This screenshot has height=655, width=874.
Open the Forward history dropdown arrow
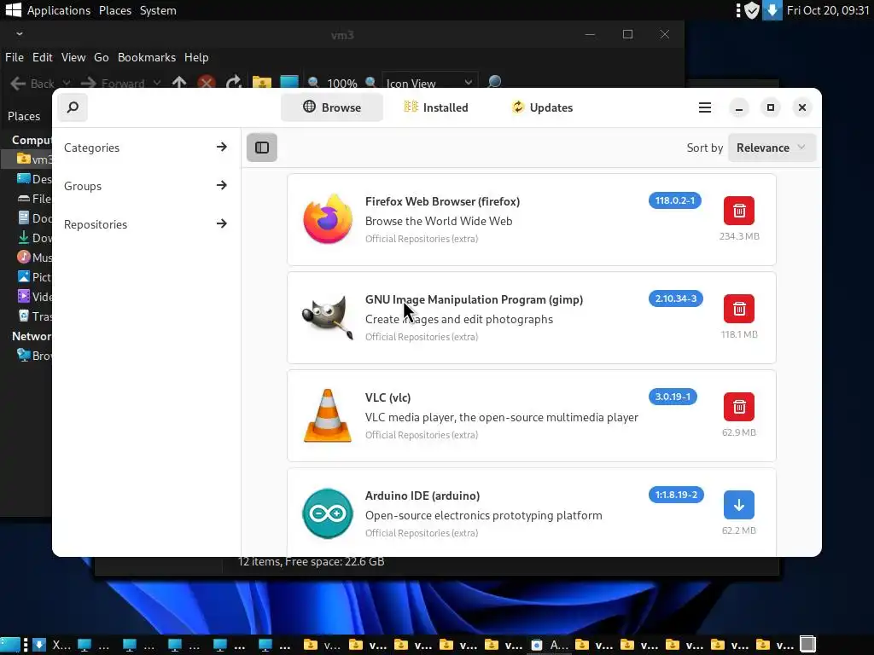[157, 83]
